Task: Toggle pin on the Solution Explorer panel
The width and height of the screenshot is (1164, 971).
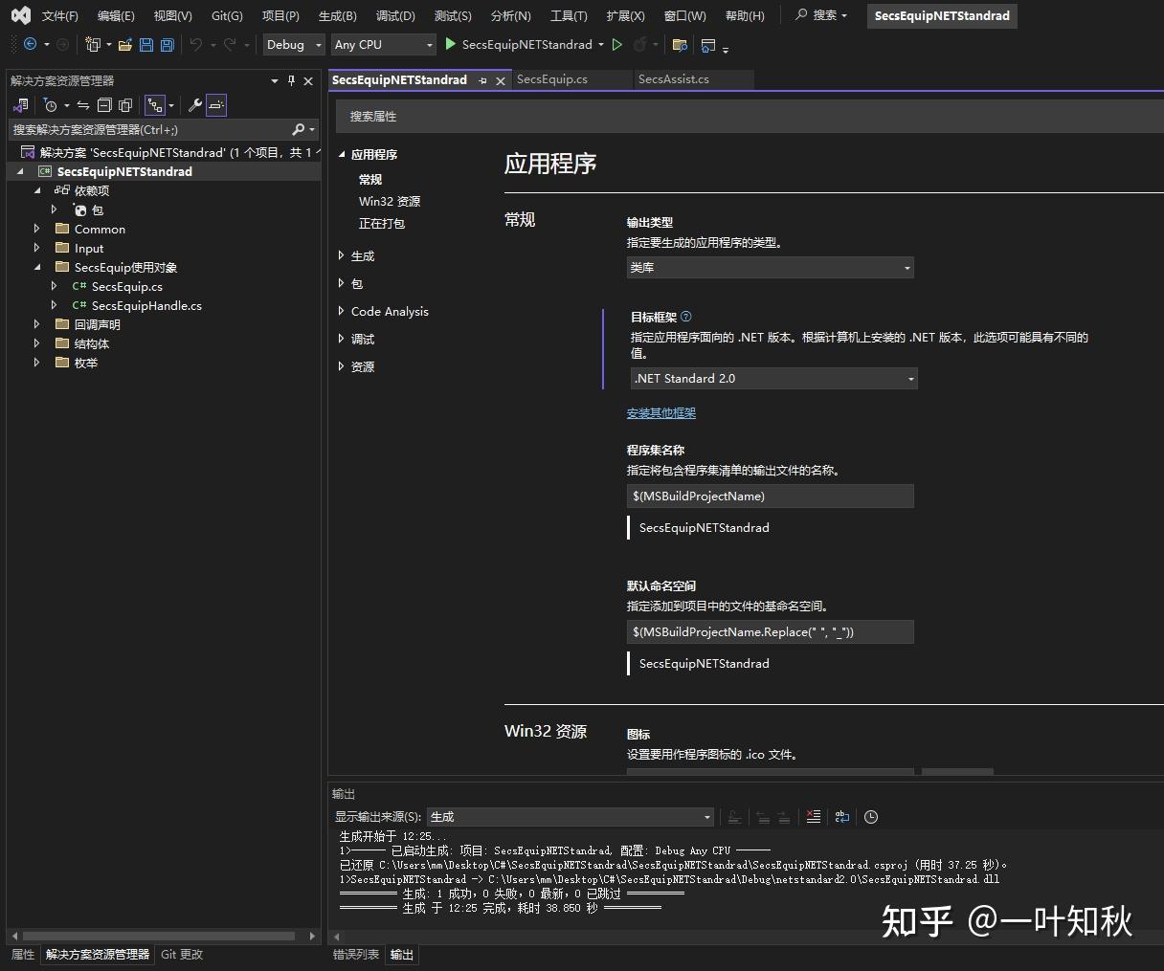Action: click(x=292, y=81)
